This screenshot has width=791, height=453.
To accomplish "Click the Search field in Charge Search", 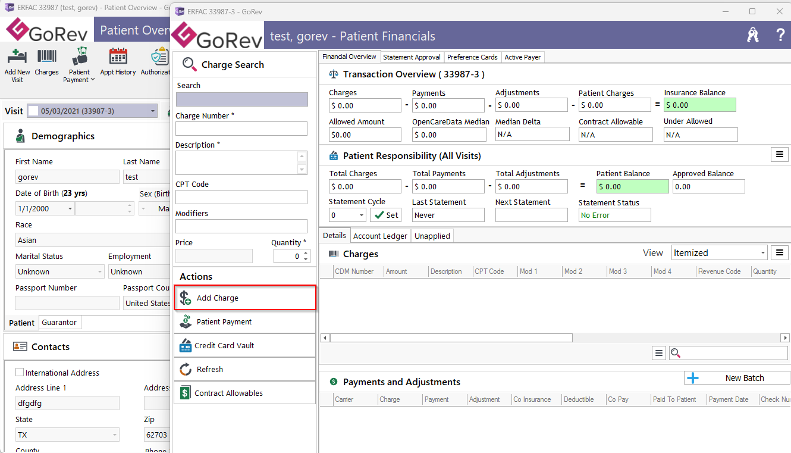I will coord(241,99).
